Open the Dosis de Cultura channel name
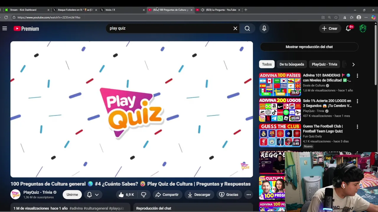 314,85
